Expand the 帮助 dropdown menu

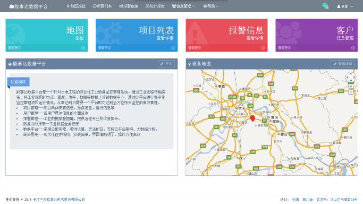pos(211,6)
